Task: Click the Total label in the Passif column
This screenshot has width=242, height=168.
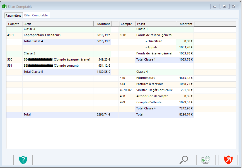Action: [x=140, y=114]
